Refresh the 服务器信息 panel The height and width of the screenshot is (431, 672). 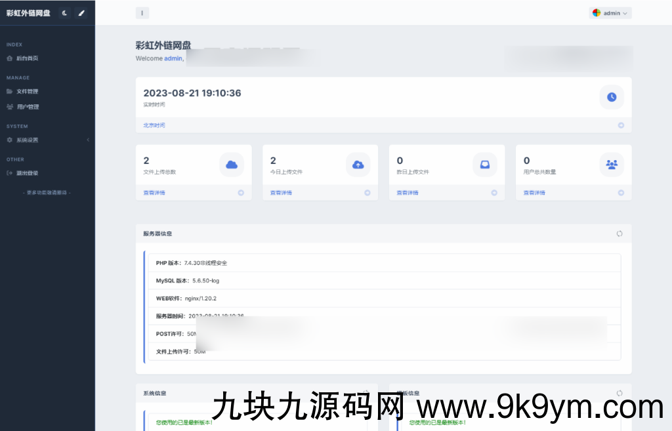[619, 233]
